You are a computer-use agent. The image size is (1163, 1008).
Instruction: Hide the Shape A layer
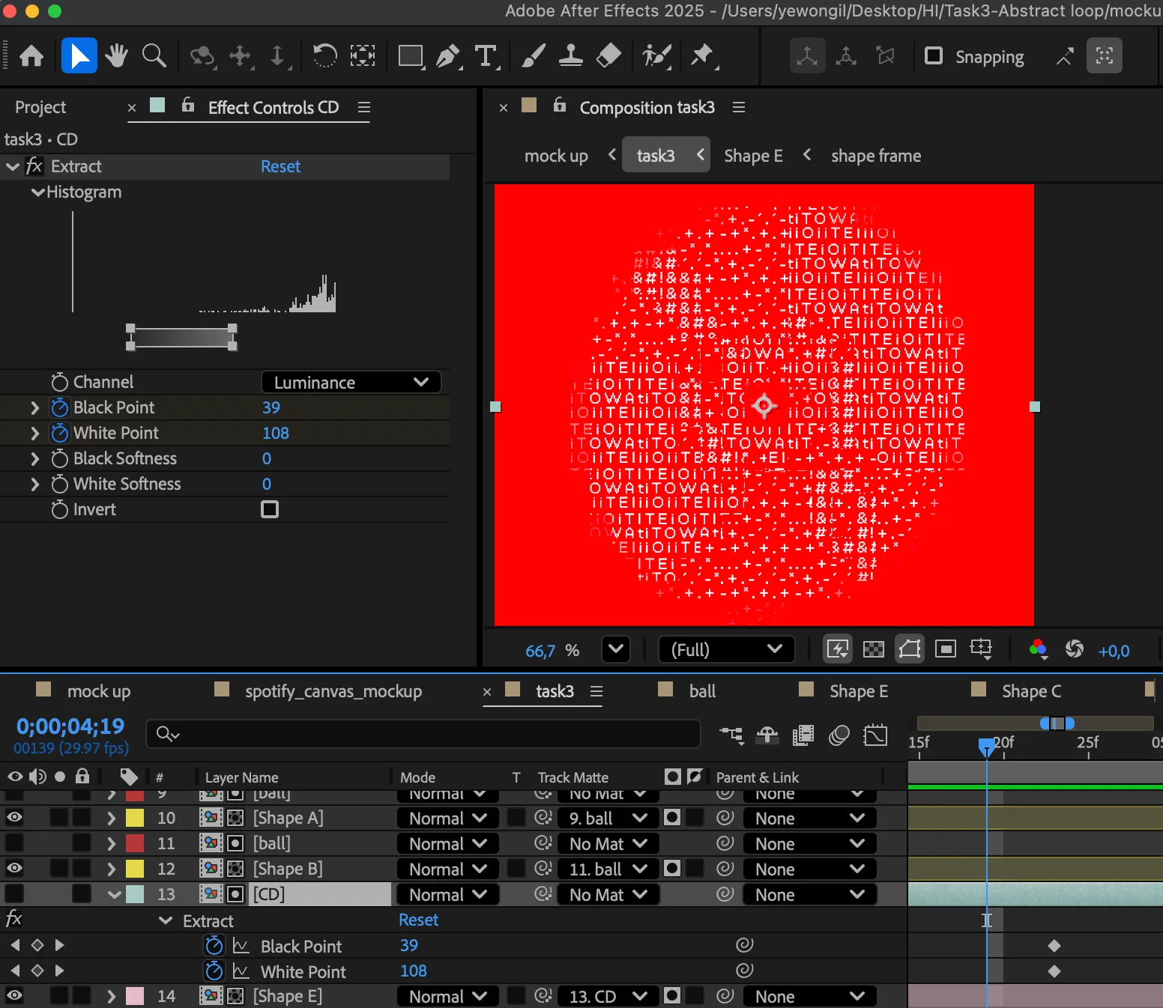tap(14, 818)
